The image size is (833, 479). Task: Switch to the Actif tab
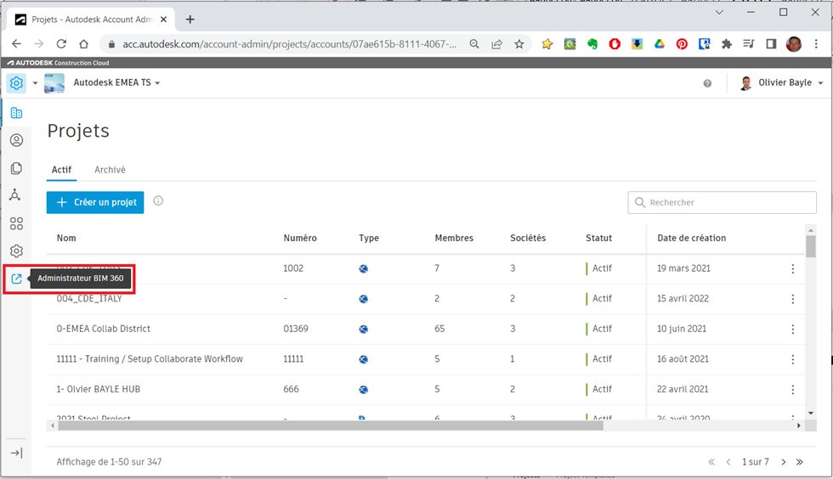tap(61, 169)
